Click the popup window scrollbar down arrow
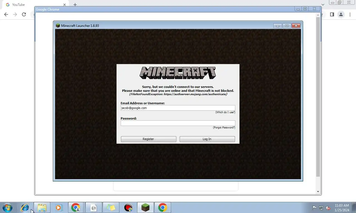 [x=318, y=192]
